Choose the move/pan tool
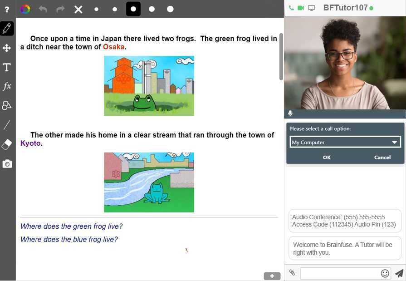The height and width of the screenshot is (281, 406). [7, 48]
